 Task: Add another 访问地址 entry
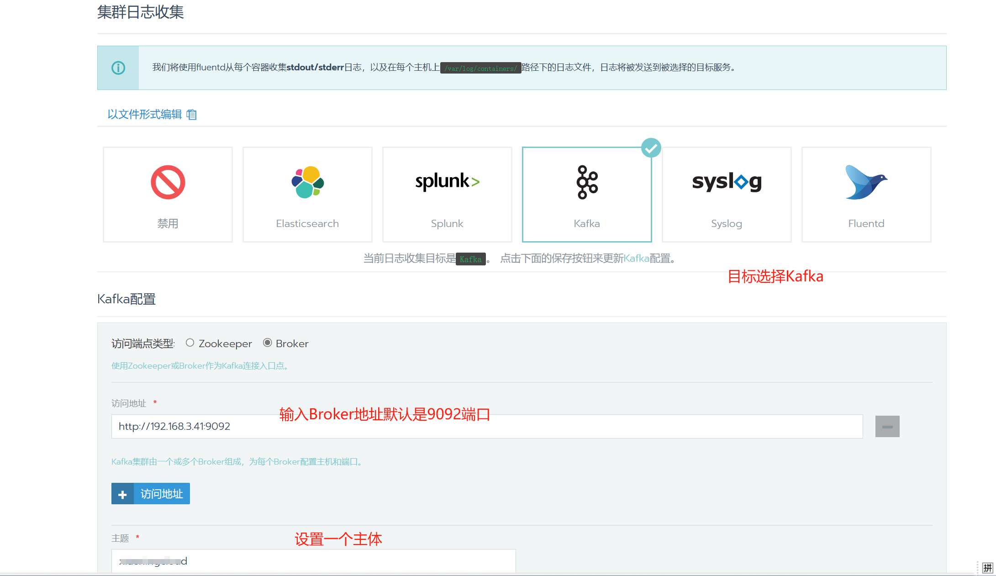pyautogui.click(x=161, y=494)
